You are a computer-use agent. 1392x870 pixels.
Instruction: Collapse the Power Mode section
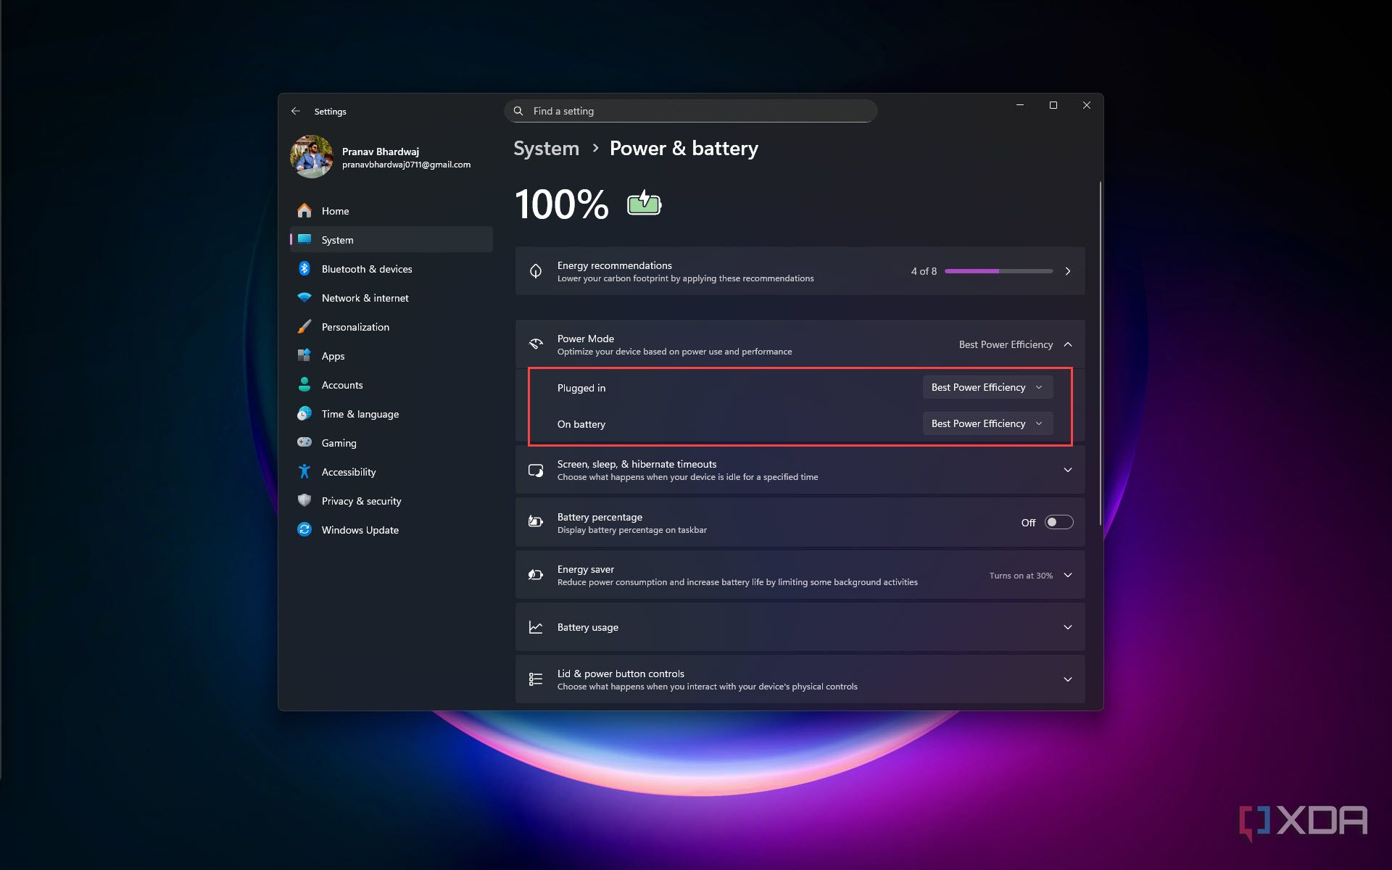[x=1067, y=344]
